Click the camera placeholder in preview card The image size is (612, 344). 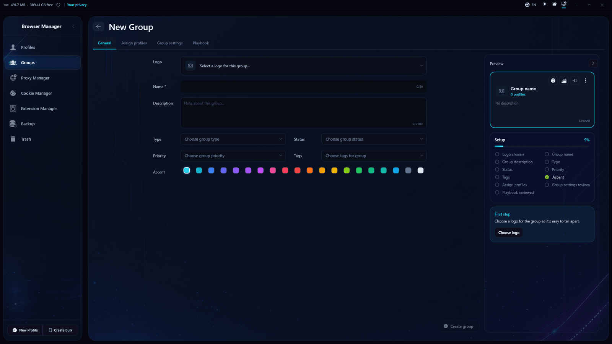click(x=501, y=91)
